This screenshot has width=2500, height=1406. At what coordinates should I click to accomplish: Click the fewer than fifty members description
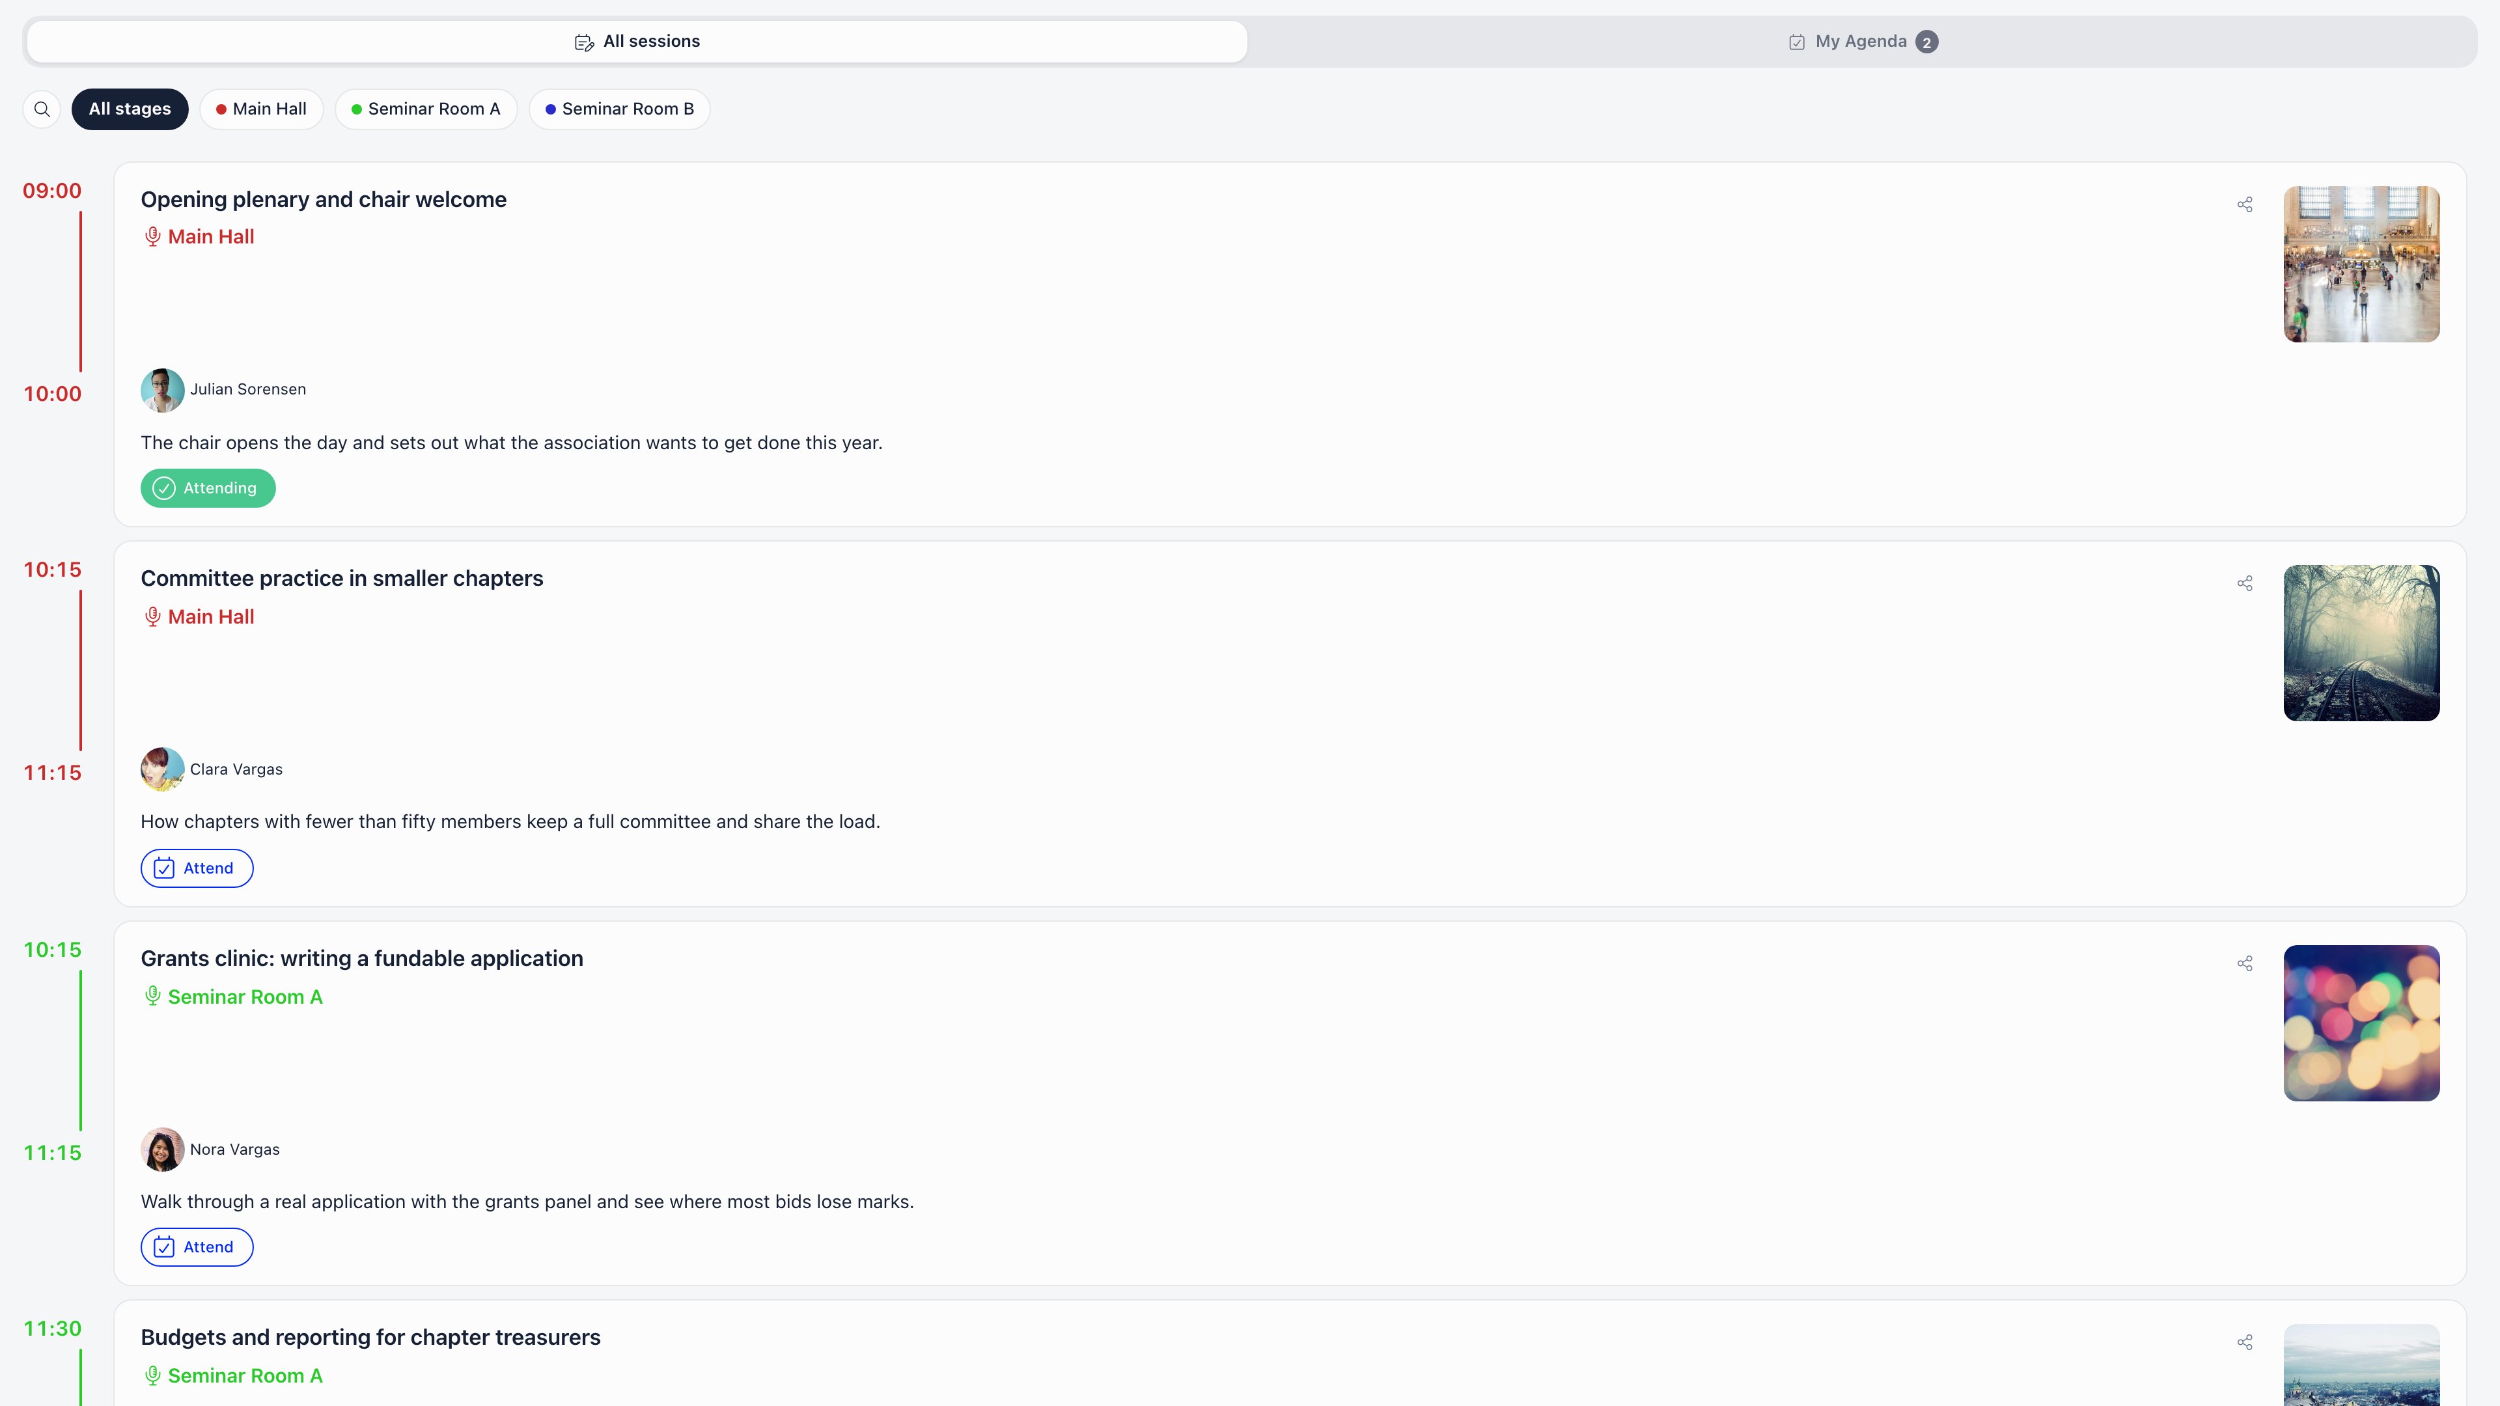[x=510, y=823]
